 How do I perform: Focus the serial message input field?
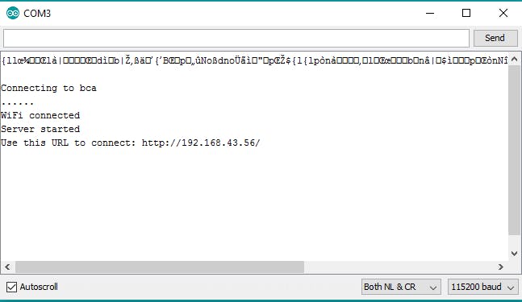(x=236, y=38)
